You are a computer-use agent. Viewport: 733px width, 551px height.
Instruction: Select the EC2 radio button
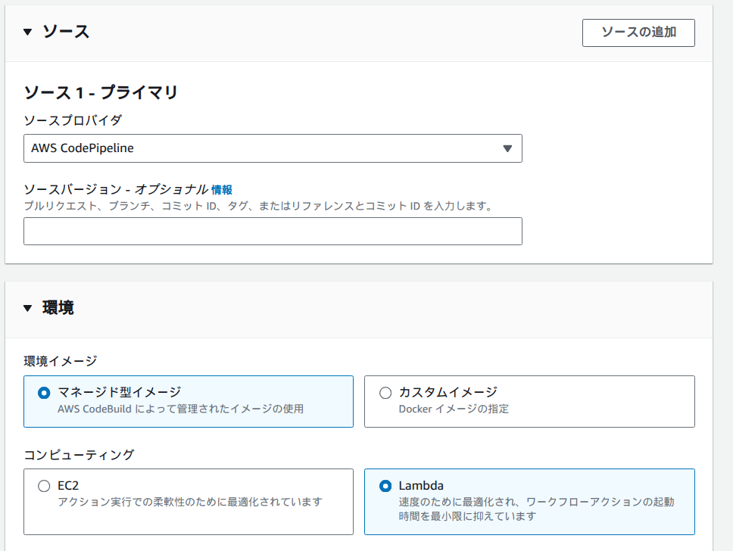(43, 487)
